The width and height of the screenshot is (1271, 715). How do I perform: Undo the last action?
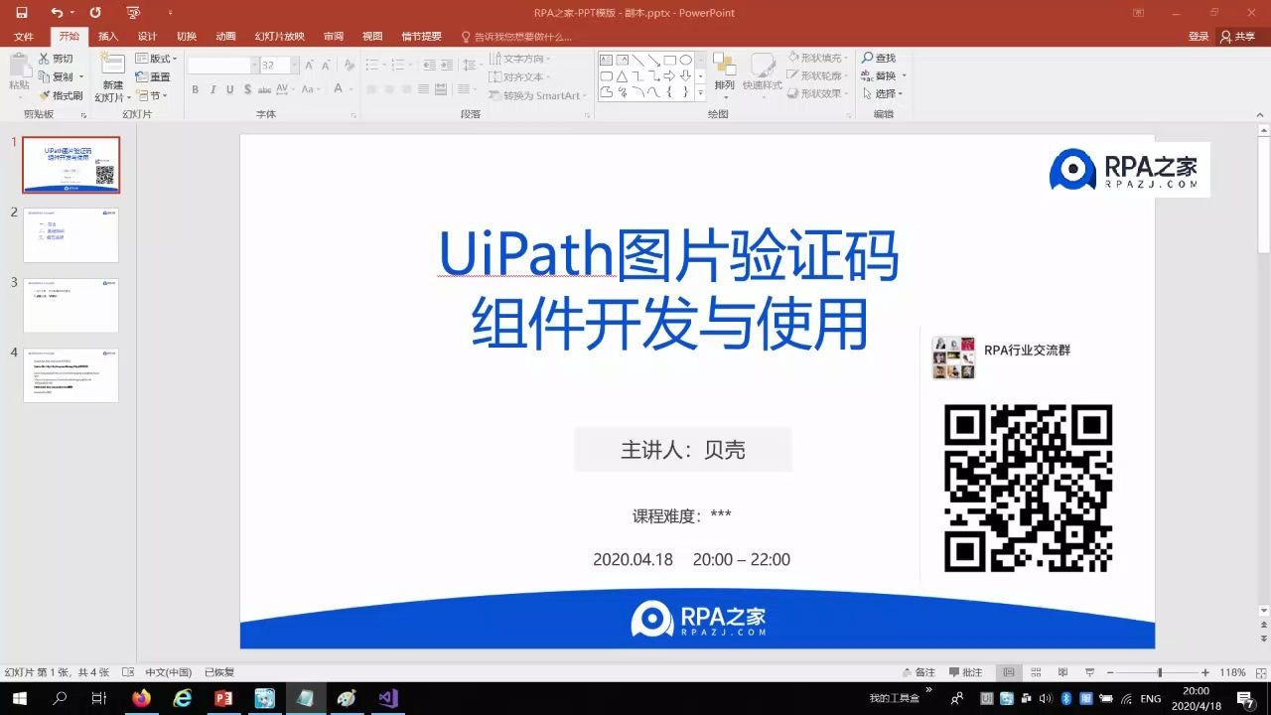(57, 13)
